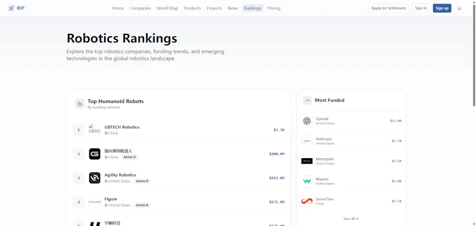Click rank number 1 badge

coord(79,130)
